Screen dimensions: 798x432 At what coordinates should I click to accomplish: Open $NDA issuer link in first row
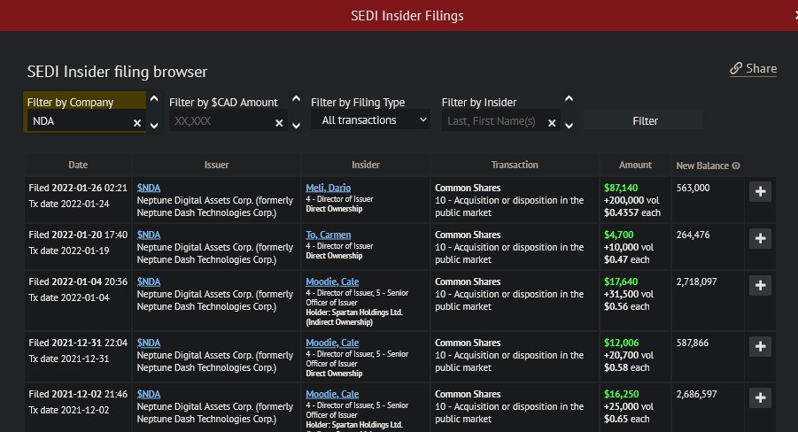149,188
